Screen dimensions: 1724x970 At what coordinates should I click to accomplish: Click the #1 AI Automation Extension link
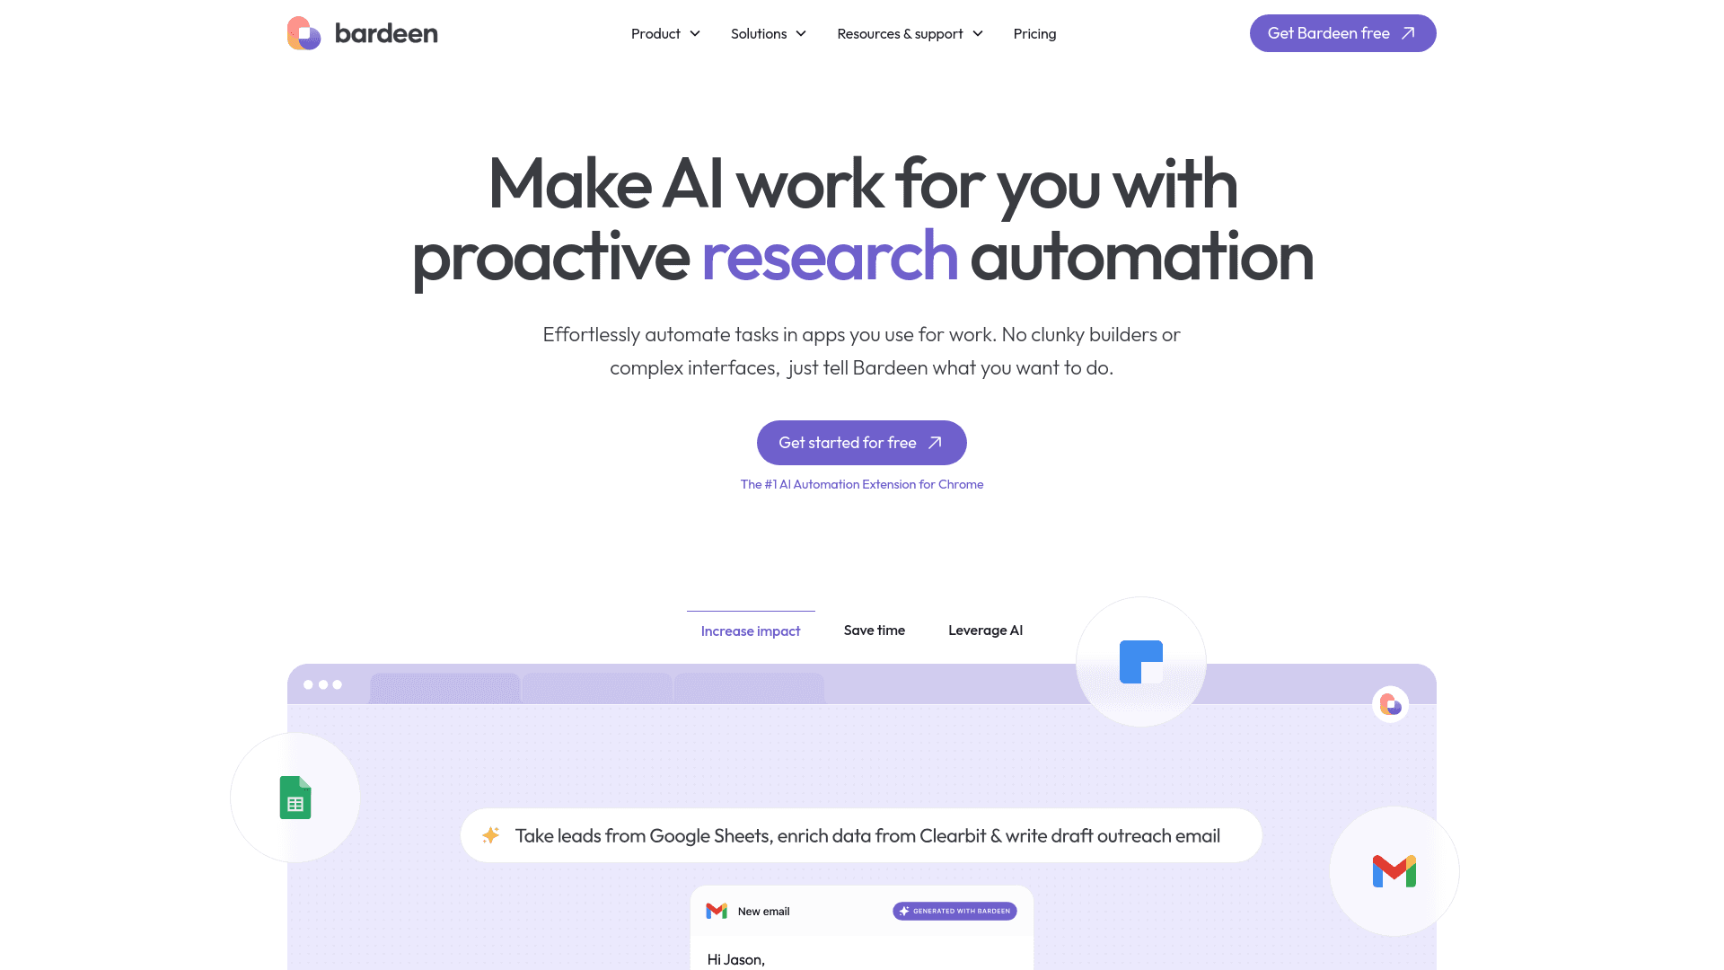tap(862, 483)
